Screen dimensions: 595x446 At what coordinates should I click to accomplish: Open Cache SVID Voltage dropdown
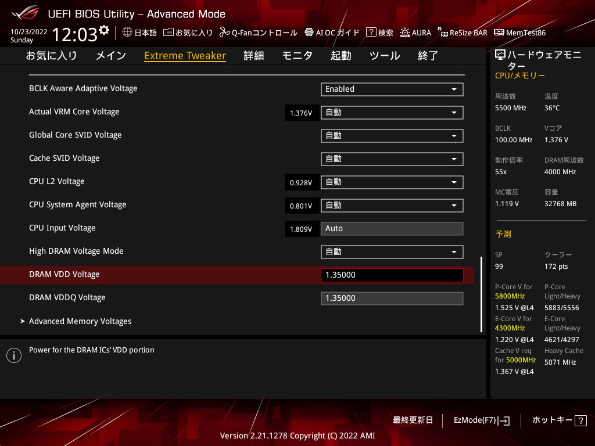click(x=392, y=159)
